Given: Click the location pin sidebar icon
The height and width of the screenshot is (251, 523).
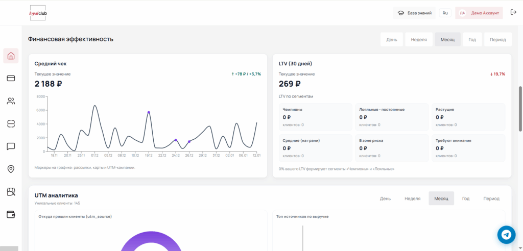Looking at the screenshot, I should [11, 169].
